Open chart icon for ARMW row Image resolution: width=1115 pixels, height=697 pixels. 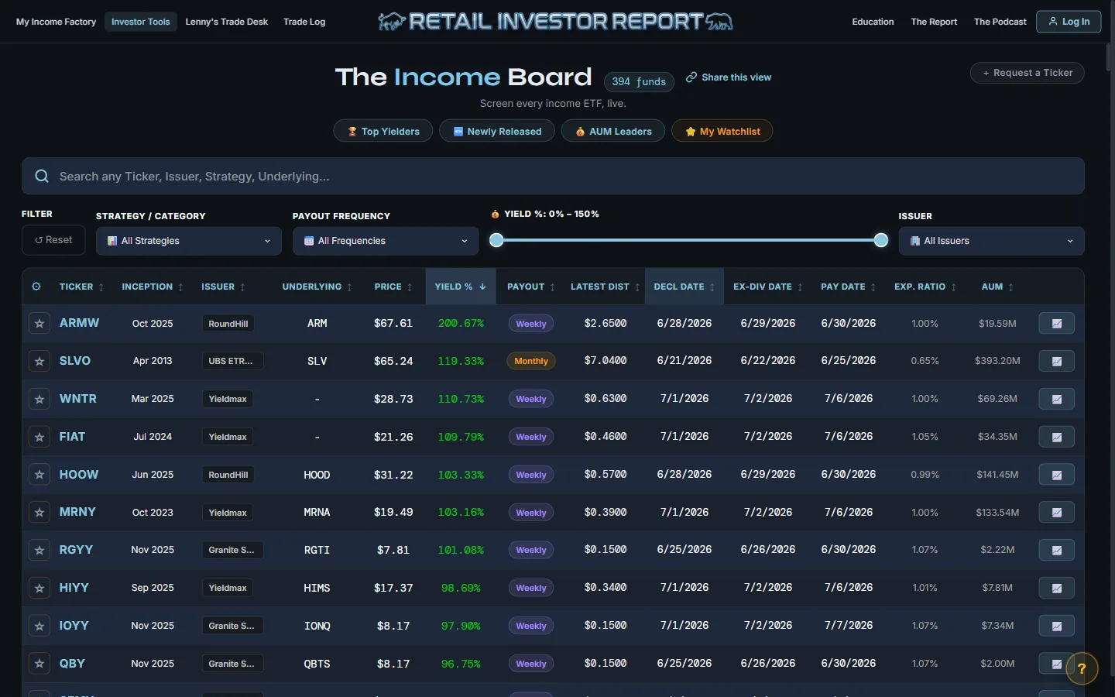1056,323
